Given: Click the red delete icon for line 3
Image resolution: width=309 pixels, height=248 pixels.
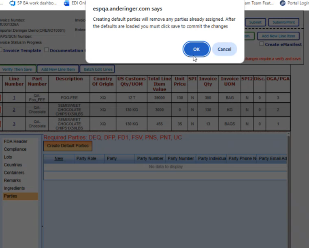Looking at the screenshot, I should [x=1, y=124].
